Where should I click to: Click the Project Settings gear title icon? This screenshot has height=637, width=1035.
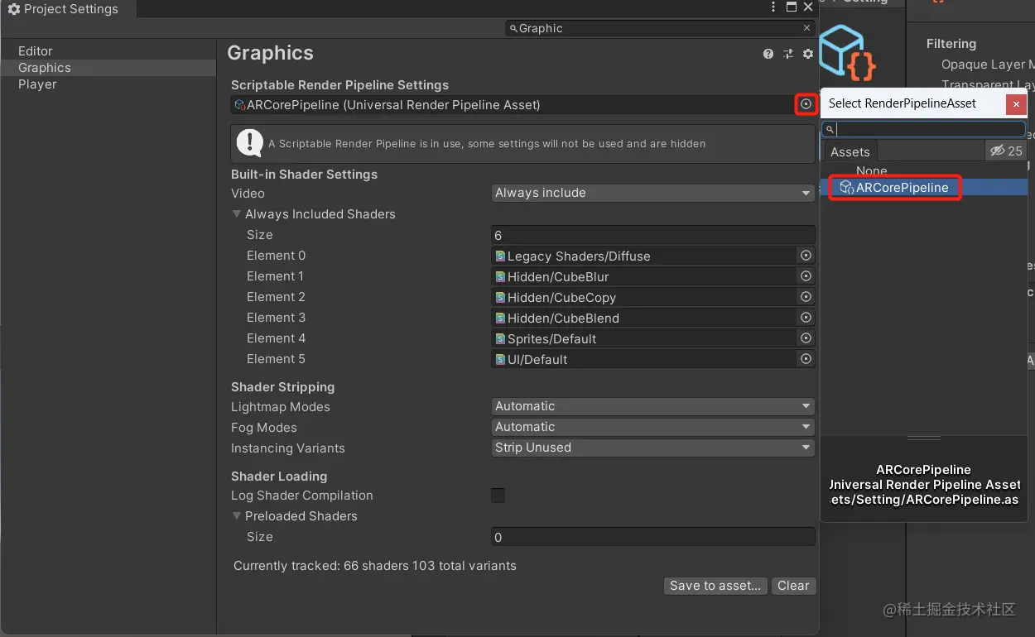[13, 9]
